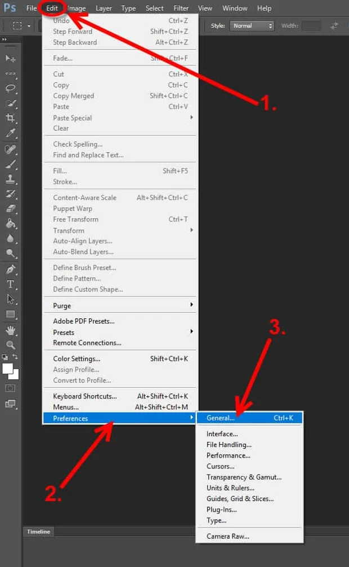
Task: Select the Blur tool
Action: pyautogui.click(x=10, y=238)
